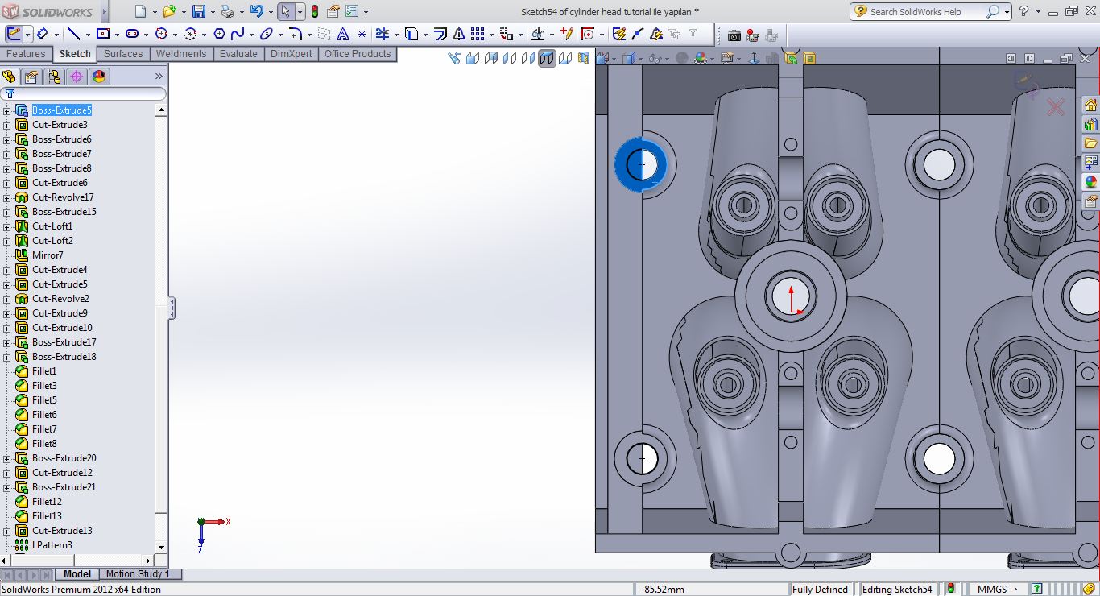Click the Smart Dimension tool
This screenshot has width=1100, height=596.
[42, 34]
